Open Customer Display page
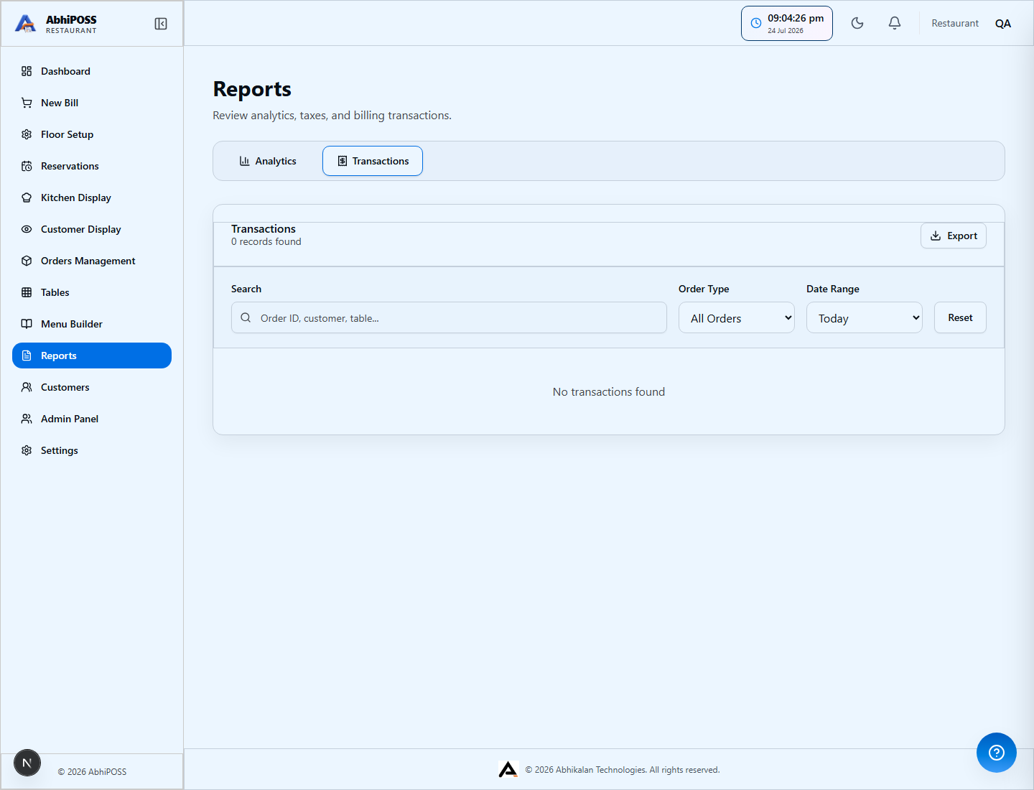 (x=92, y=229)
